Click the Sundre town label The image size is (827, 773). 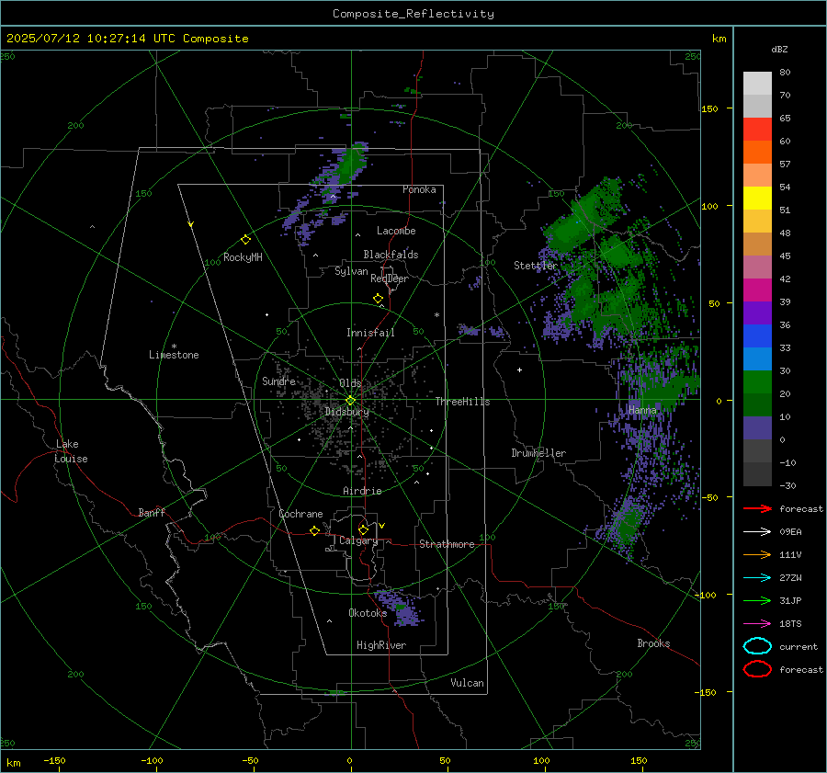(279, 381)
